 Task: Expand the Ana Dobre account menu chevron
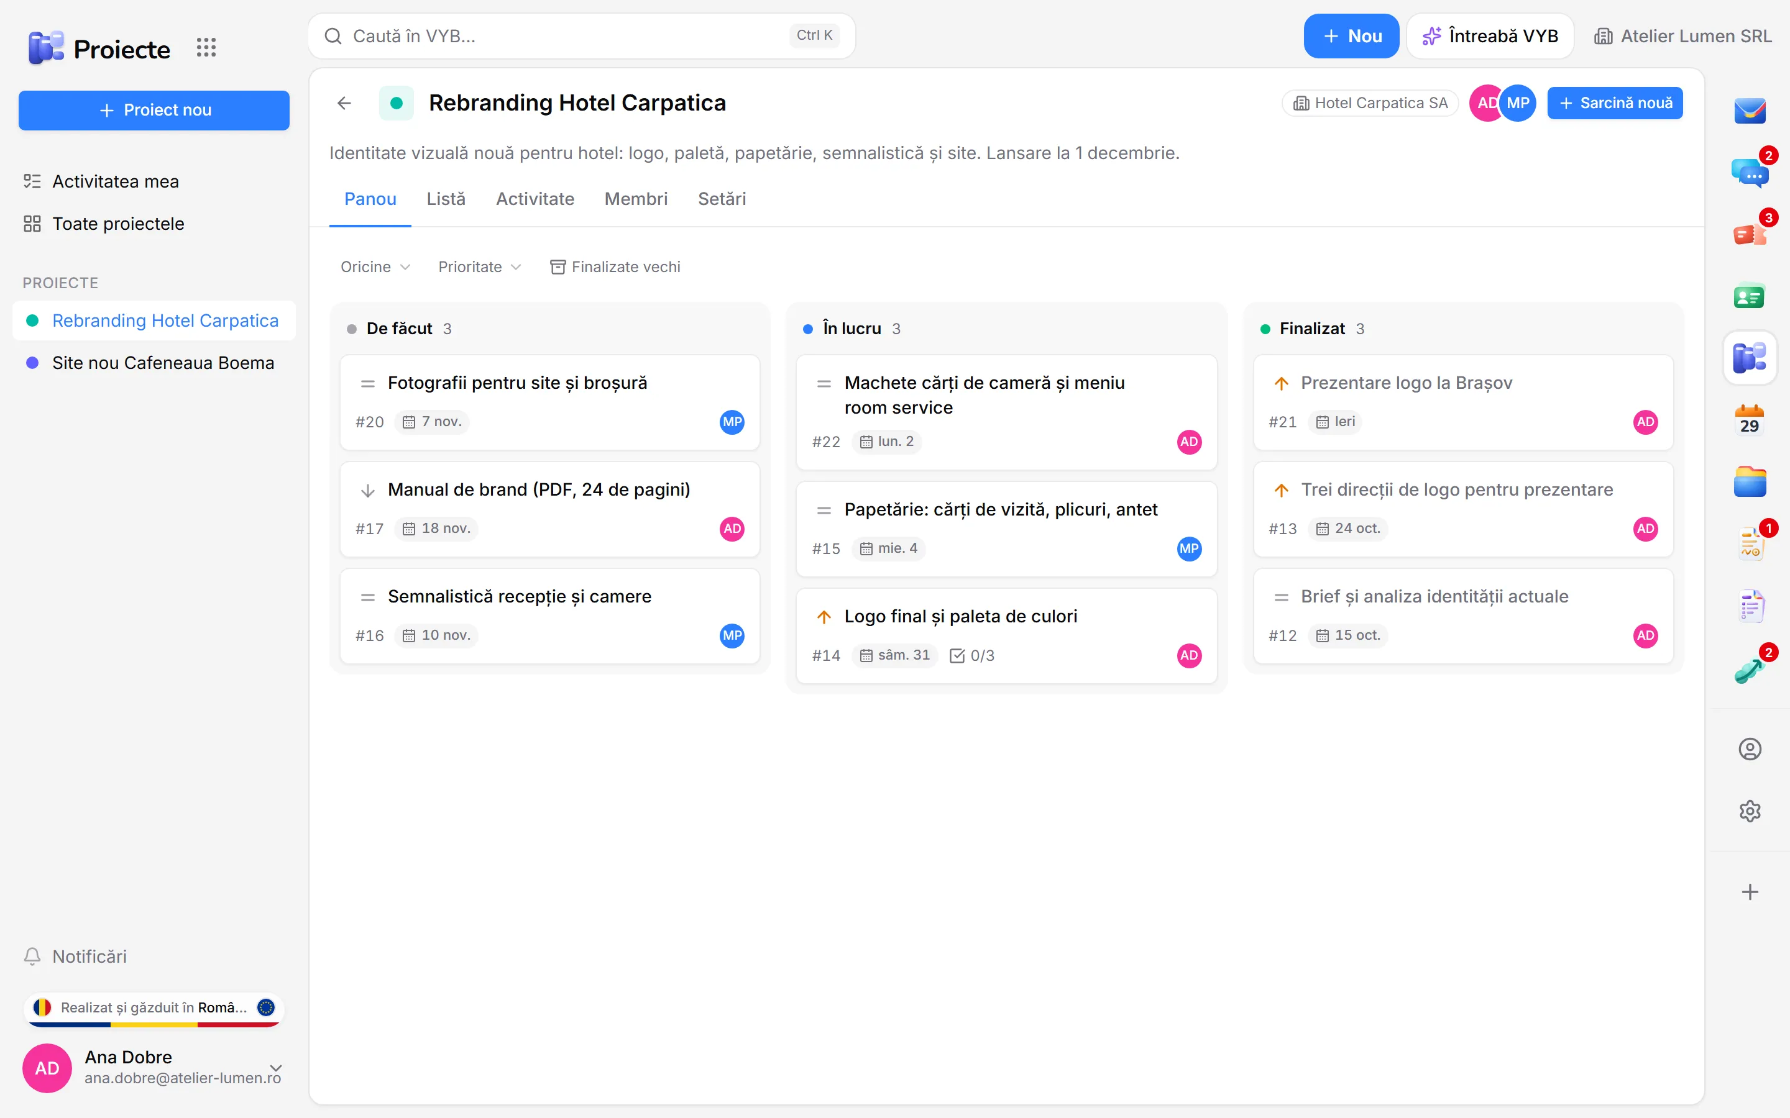276,1068
